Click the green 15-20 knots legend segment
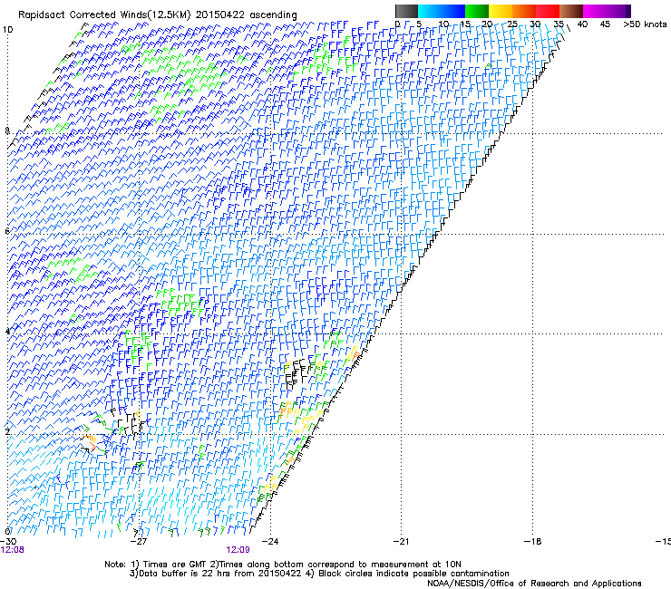Image resolution: width=671 pixels, height=589 pixels. click(x=477, y=11)
